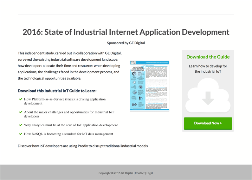Click the 'Learn how to develop for' text
Screen dimensions: 252x180
208,66
